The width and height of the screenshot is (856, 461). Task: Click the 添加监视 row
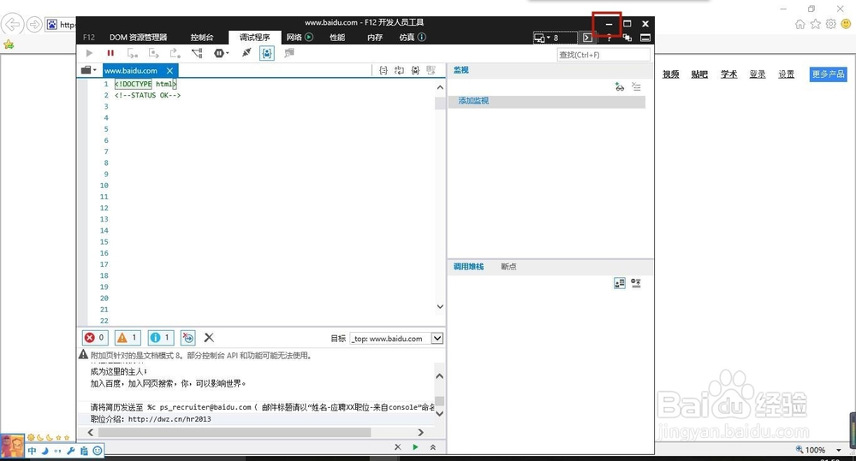547,101
